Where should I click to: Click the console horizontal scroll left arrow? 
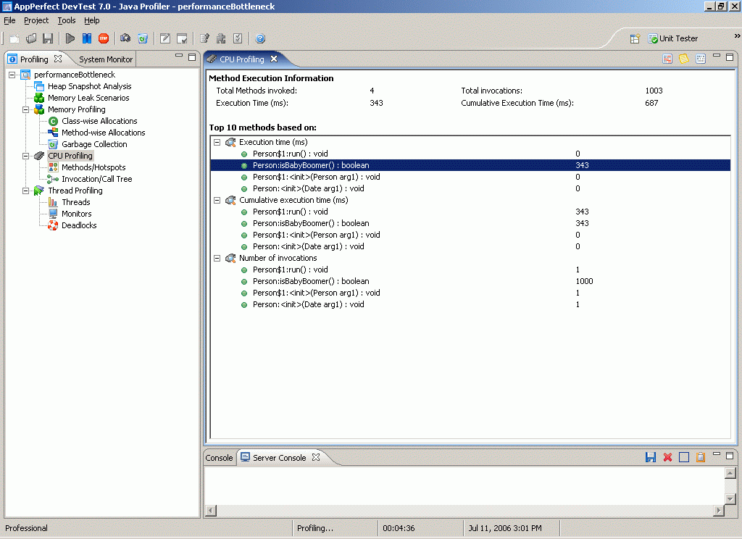click(211, 510)
